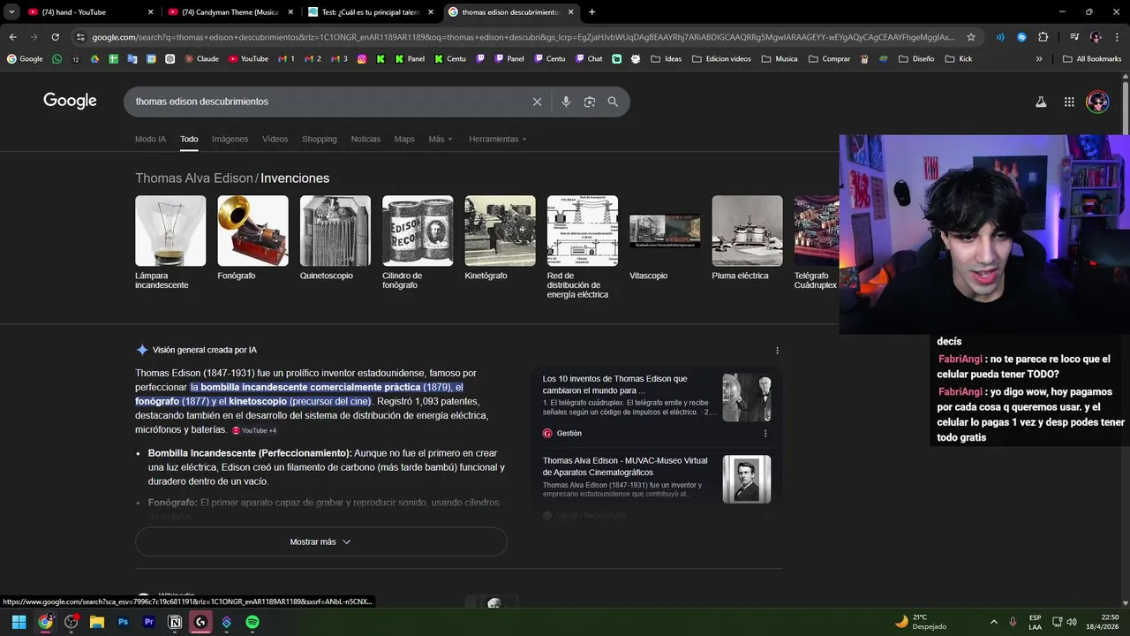
Task: Open the Edicion videos bookmarks folder
Action: [721, 59]
